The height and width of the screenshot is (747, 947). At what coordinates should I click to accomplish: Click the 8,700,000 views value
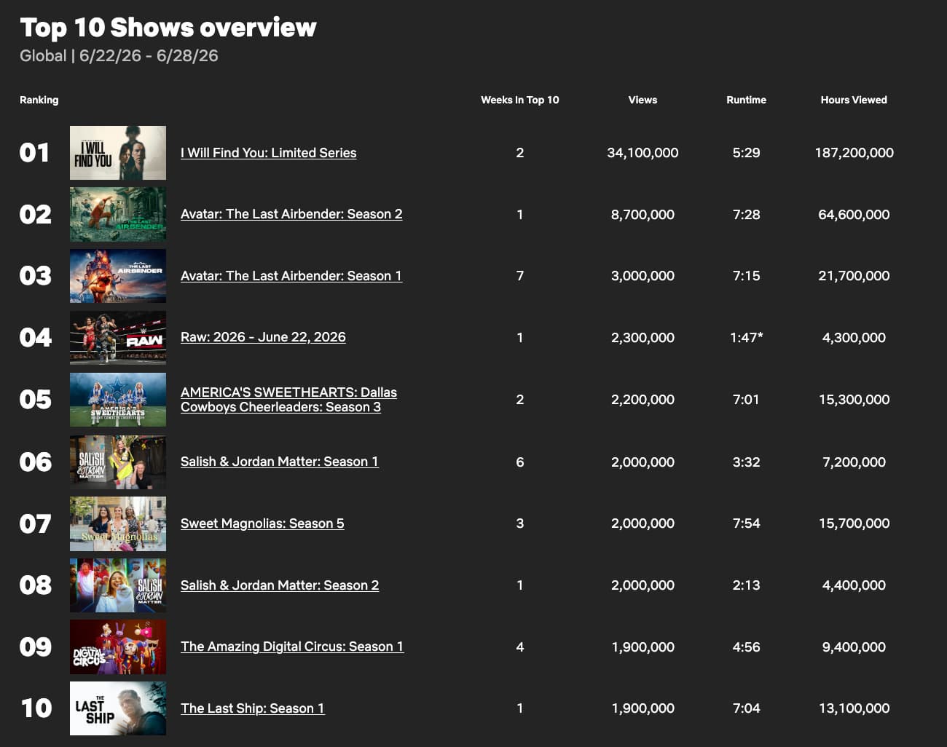[x=643, y=215]
